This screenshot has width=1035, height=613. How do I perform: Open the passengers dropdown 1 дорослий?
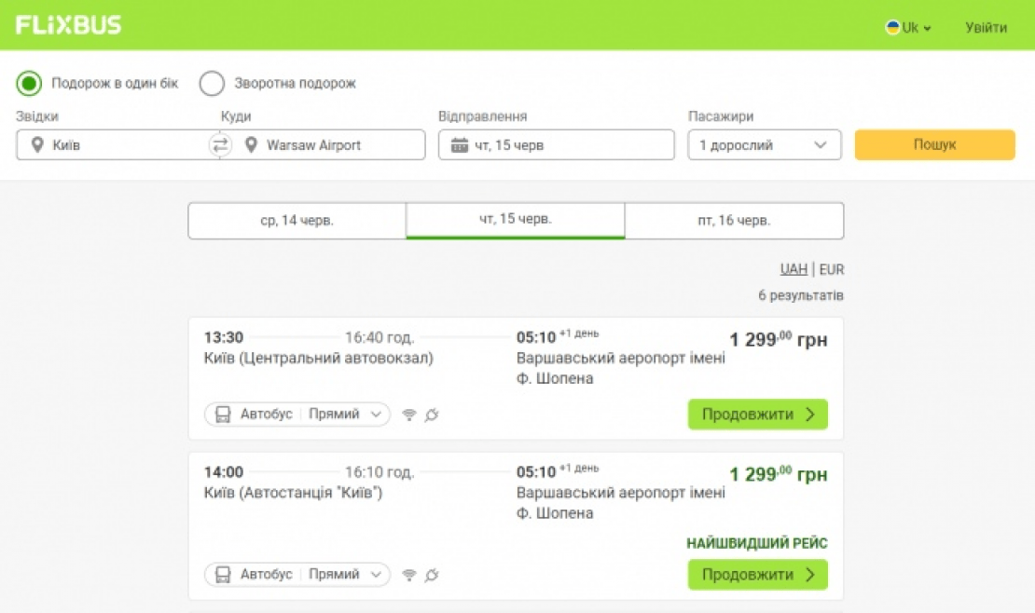pos(765,144)
